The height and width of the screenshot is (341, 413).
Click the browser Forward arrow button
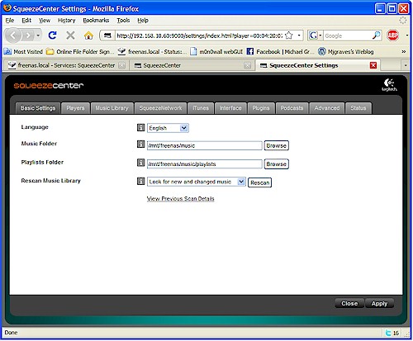[x=28, y=36]
